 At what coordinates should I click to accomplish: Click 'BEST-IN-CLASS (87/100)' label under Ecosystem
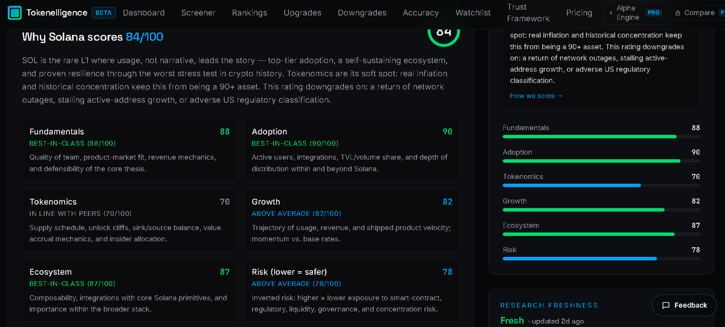tap(72, 283)
